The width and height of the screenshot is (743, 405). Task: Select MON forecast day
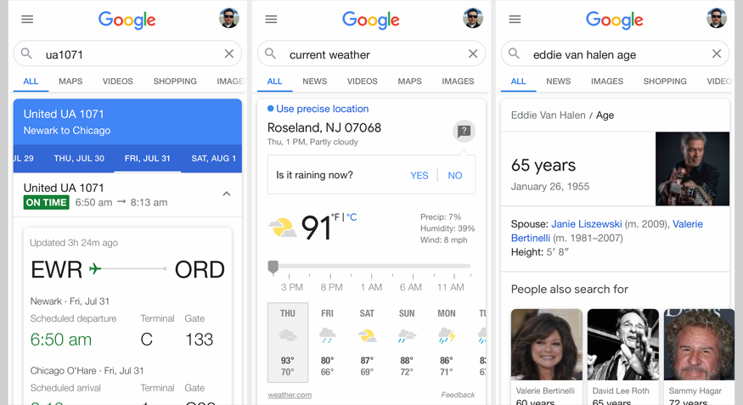447,342
